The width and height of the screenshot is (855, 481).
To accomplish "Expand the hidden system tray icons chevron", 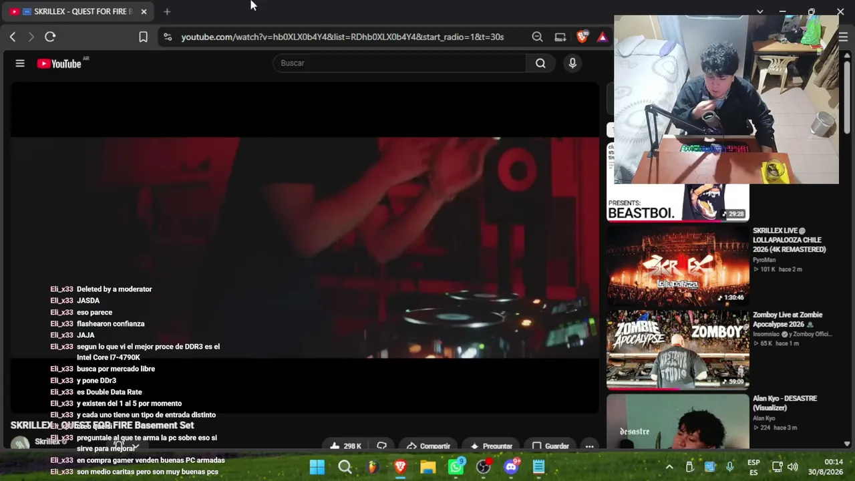I will (x=669, y=467).
